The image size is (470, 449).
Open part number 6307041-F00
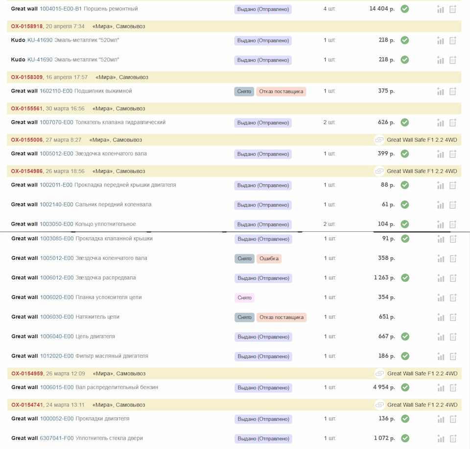57,438
